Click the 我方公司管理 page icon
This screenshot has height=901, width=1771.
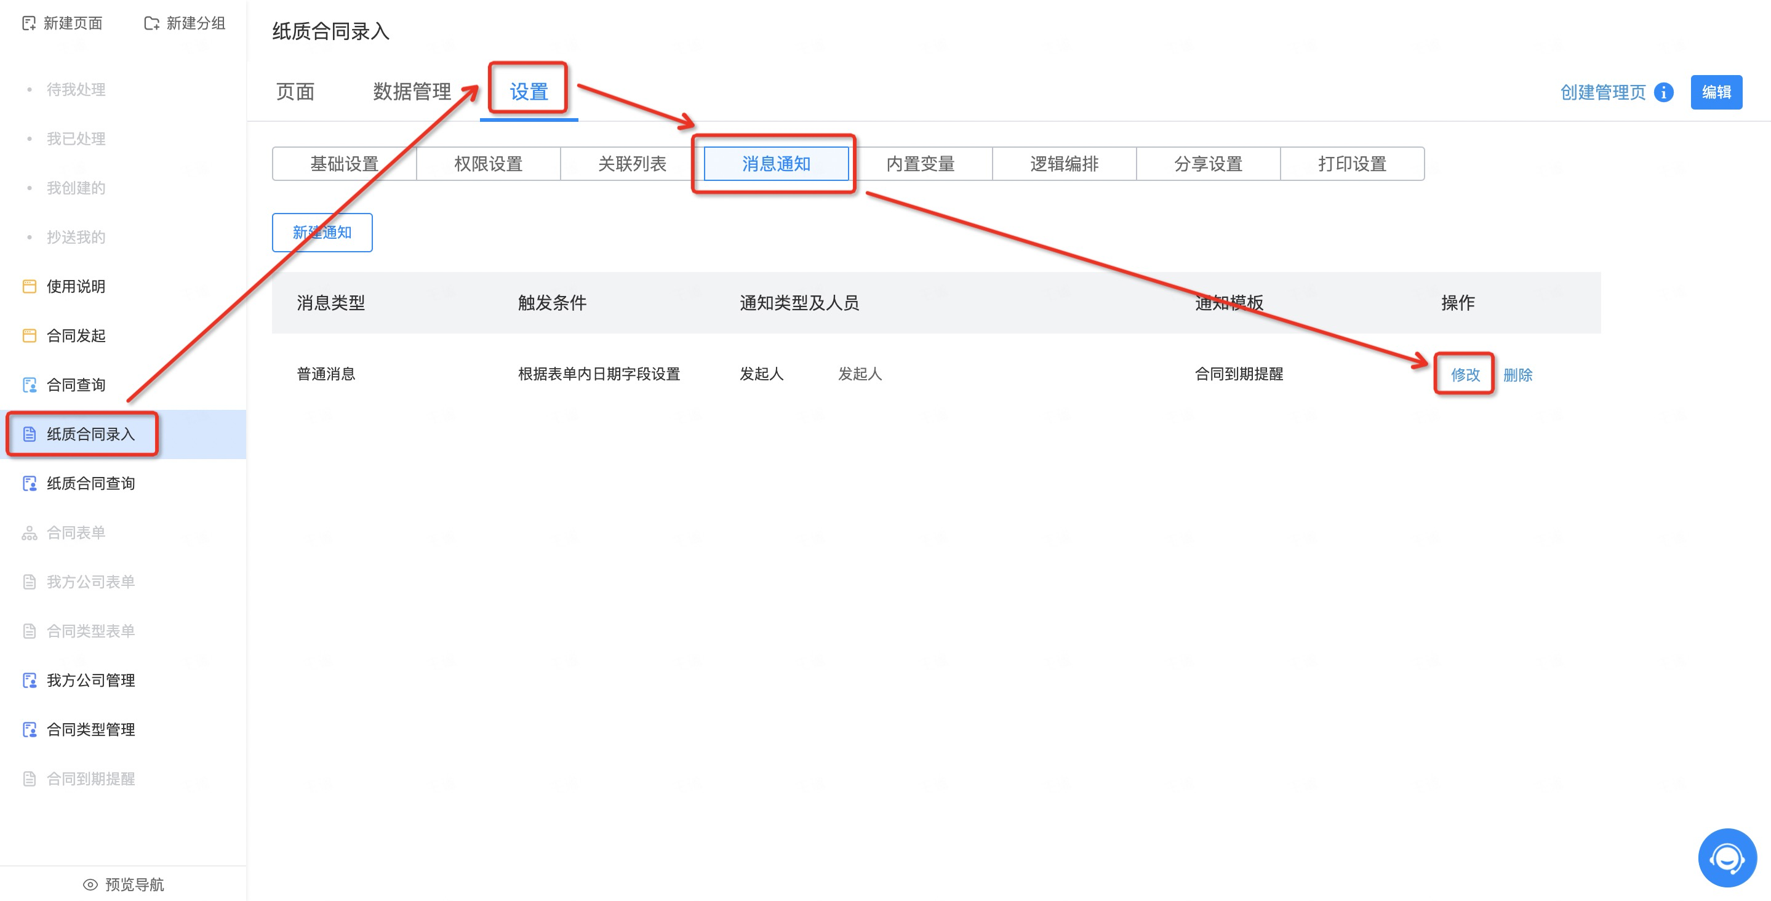tap(30, 680)
